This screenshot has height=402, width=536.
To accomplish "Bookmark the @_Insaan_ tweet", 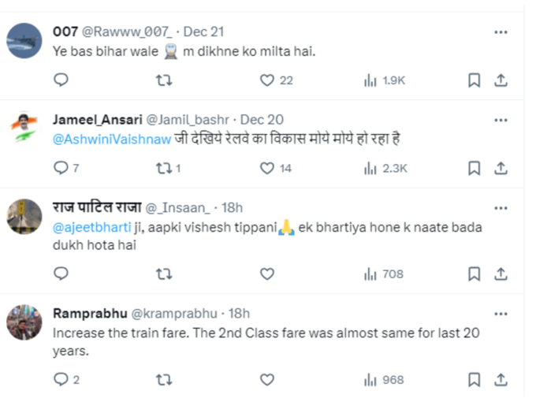I will click(475, 274).
